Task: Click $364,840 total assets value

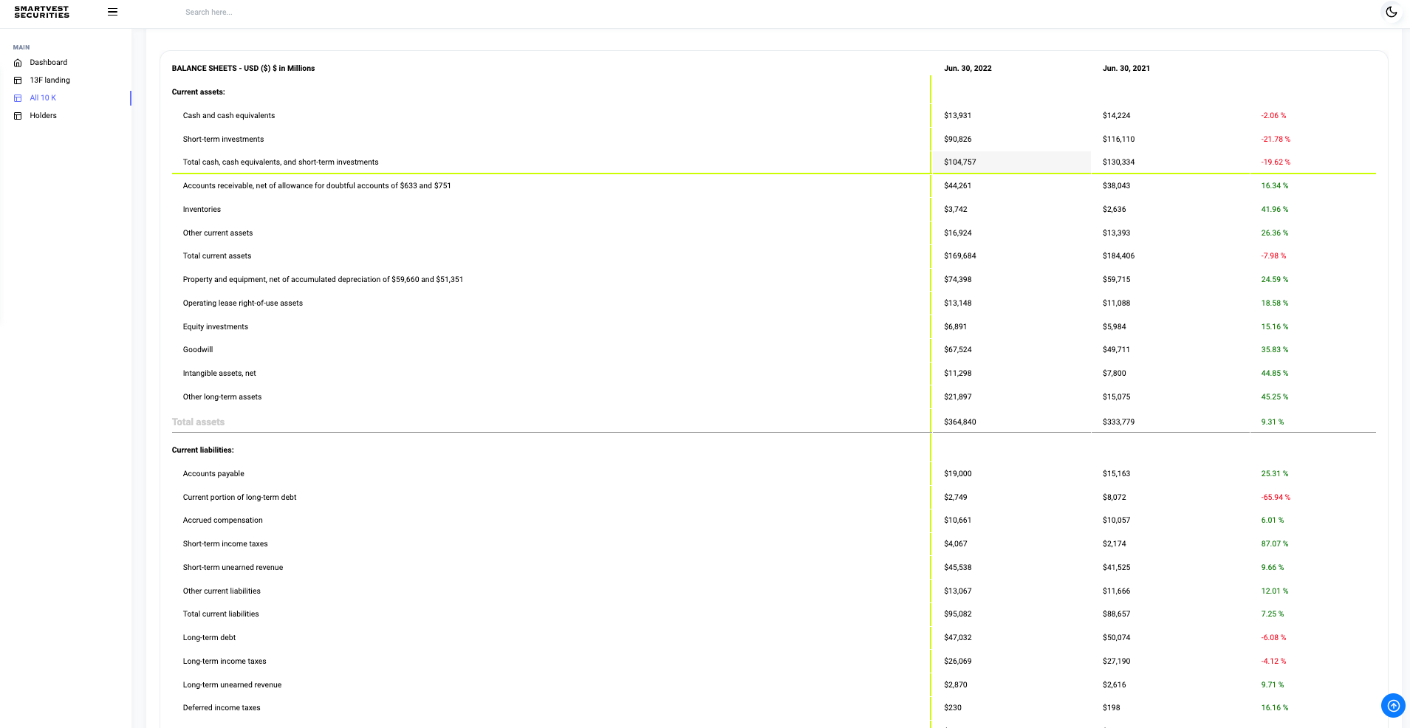Action: (960, 422)
